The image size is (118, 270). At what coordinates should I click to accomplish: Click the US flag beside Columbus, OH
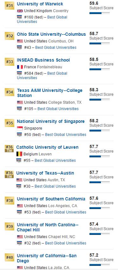20,41
